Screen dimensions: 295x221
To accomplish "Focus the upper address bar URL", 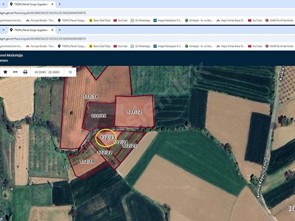I will 43,13.
